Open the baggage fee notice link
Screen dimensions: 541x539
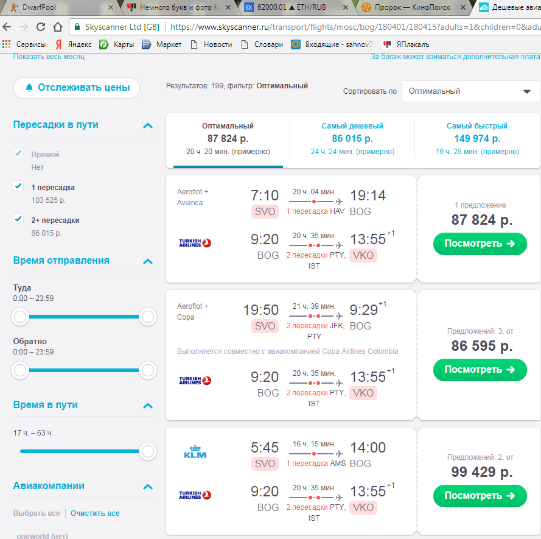[455, 57]
